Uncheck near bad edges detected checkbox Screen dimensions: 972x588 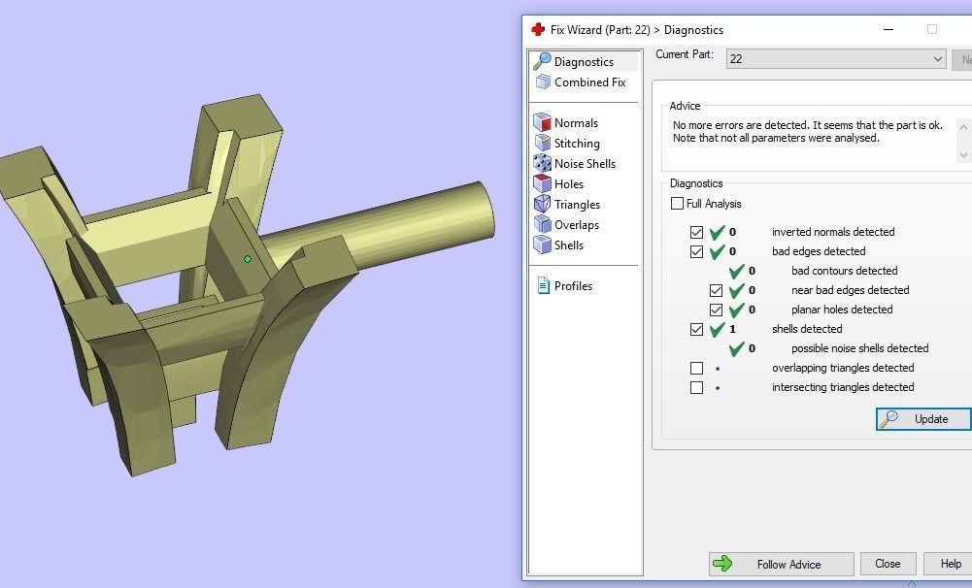click(x=716, y=290)
